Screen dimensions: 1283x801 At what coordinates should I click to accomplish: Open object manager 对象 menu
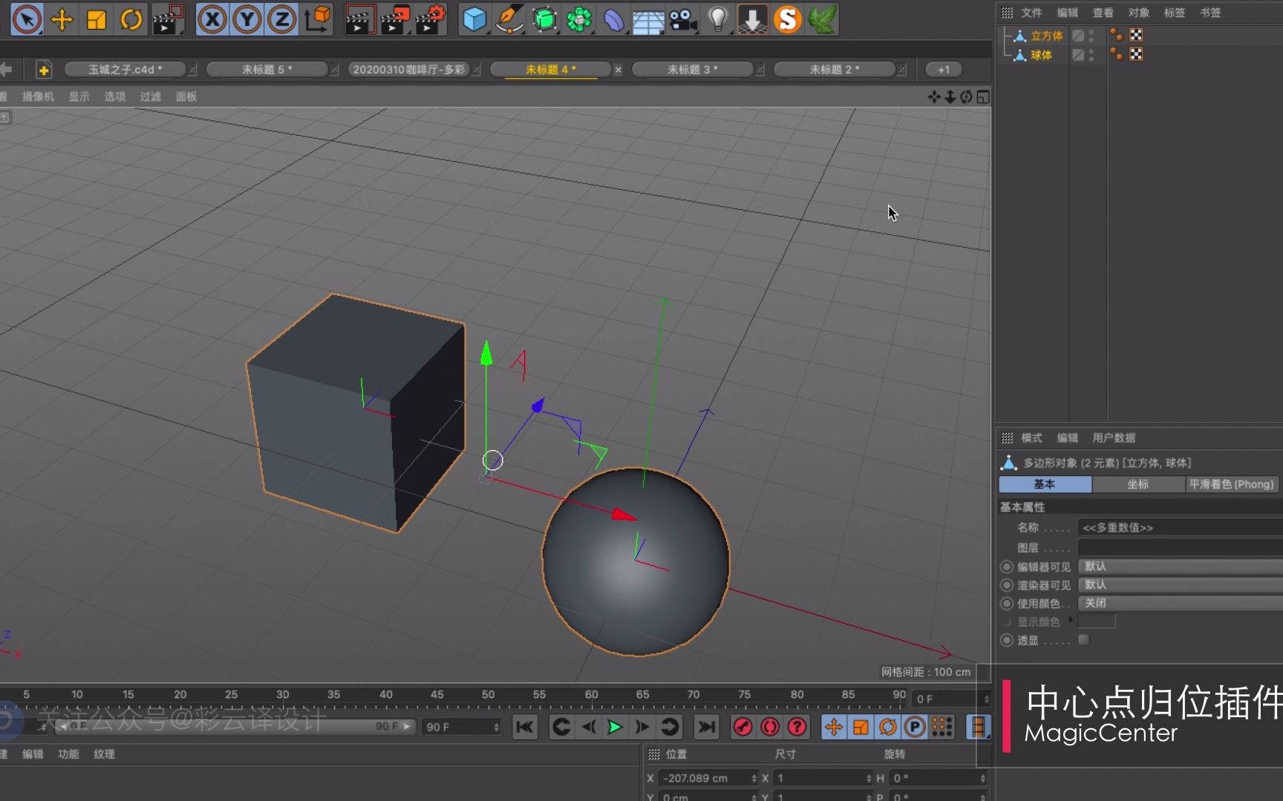pos(1139,13)
